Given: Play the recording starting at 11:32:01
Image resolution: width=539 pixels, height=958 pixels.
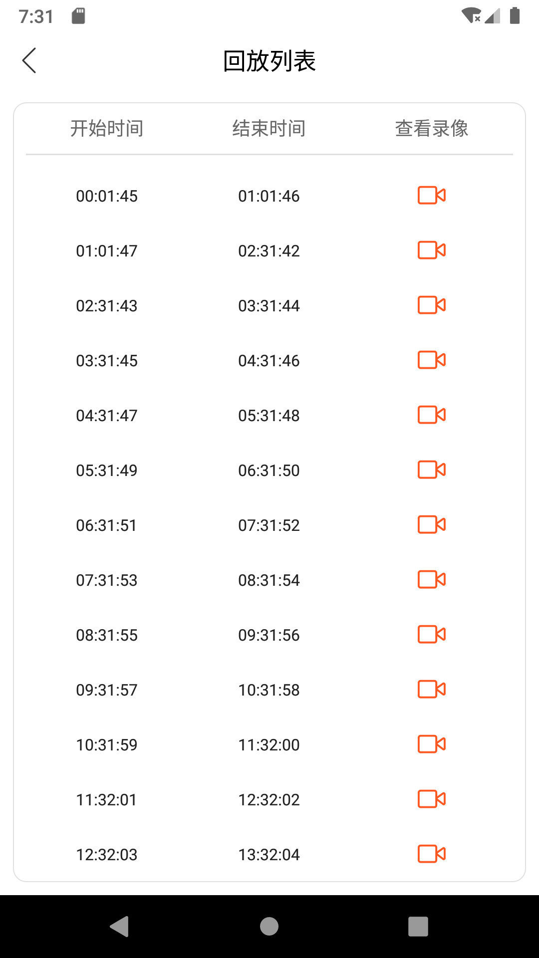Looking at the screenshot, I should [431, 799].
